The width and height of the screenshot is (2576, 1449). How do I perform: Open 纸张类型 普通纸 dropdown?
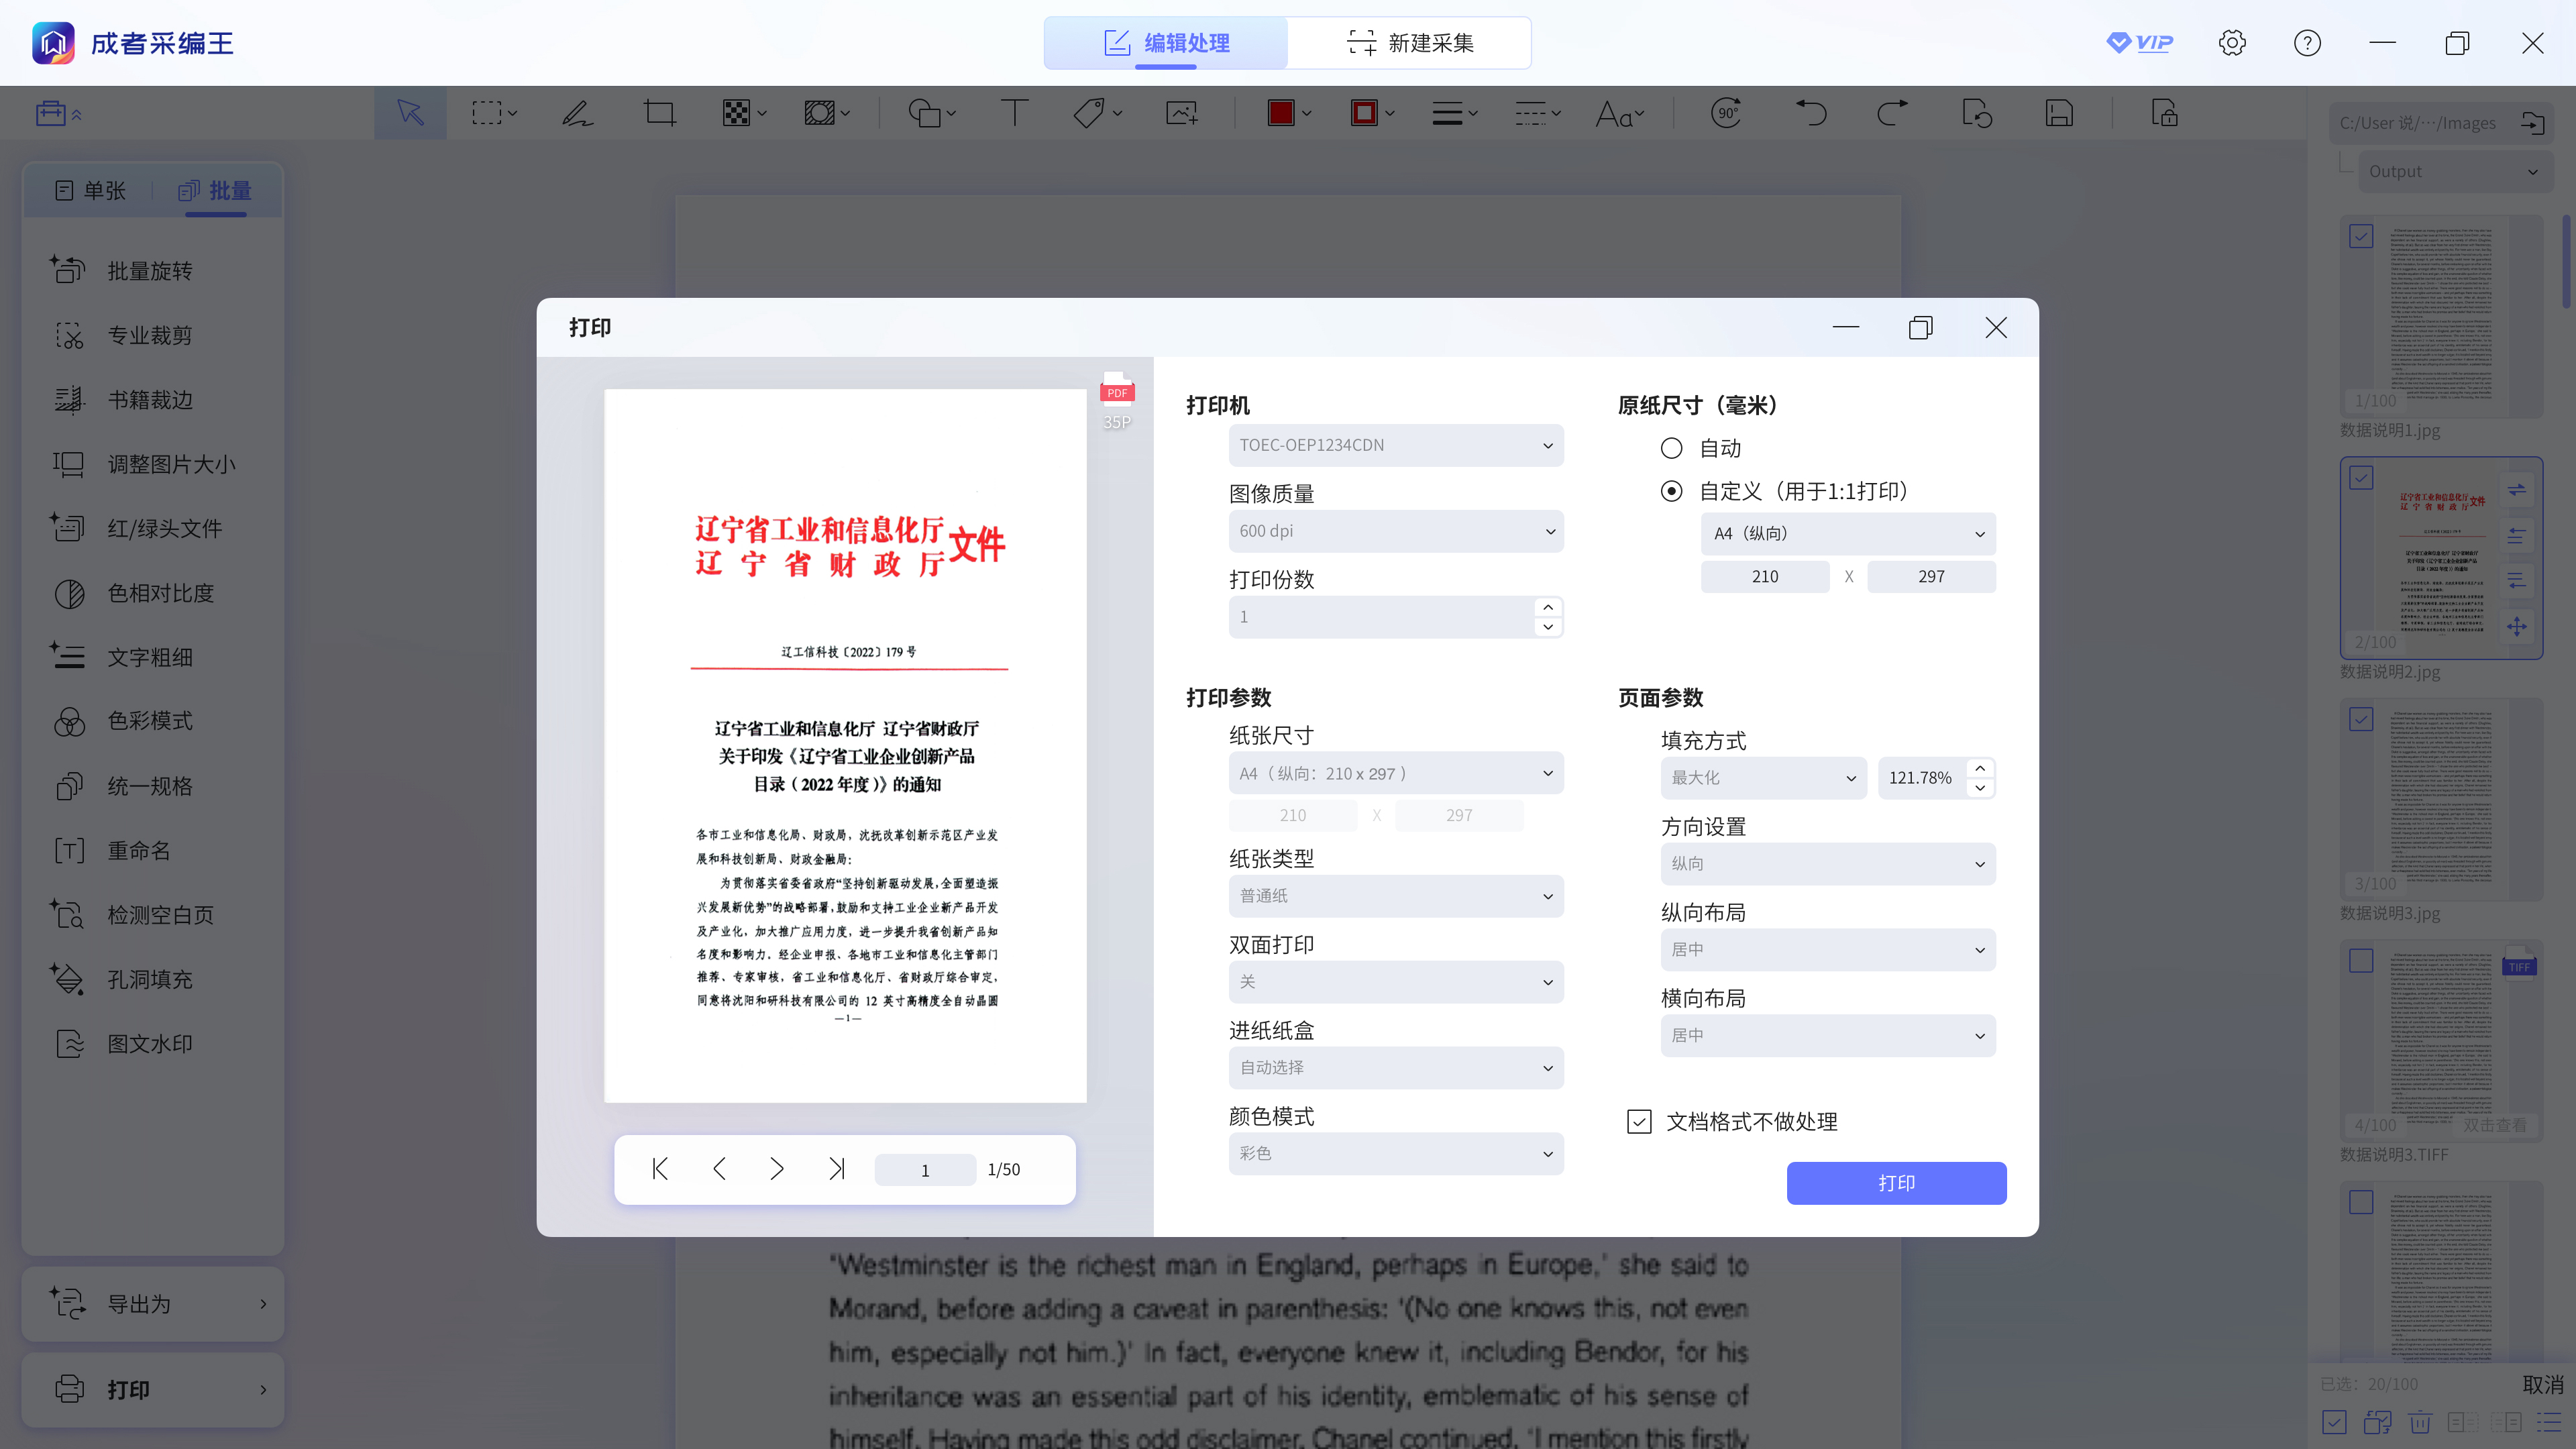tap(1396, 896)
